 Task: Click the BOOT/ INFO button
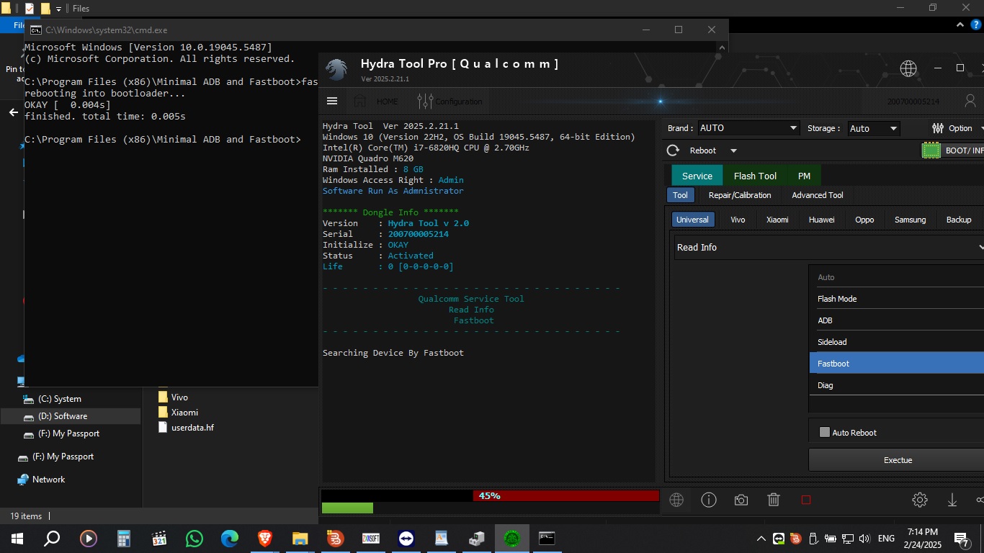click(x=952, y=150)
